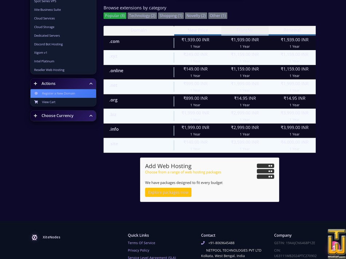This screenshot has width=346, height=259.
Task: Click the Domain column header
Action: pyautogui.click(x=139, y=30)
